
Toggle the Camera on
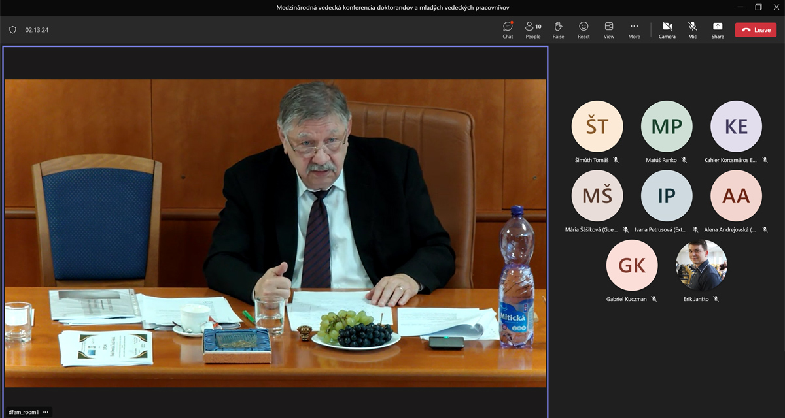[x=667, y=29]
